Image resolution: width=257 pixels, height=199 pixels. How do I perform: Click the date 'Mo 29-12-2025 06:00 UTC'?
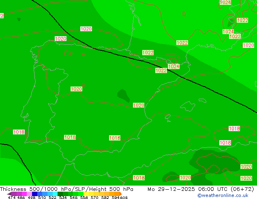click(x=188, y=189)
